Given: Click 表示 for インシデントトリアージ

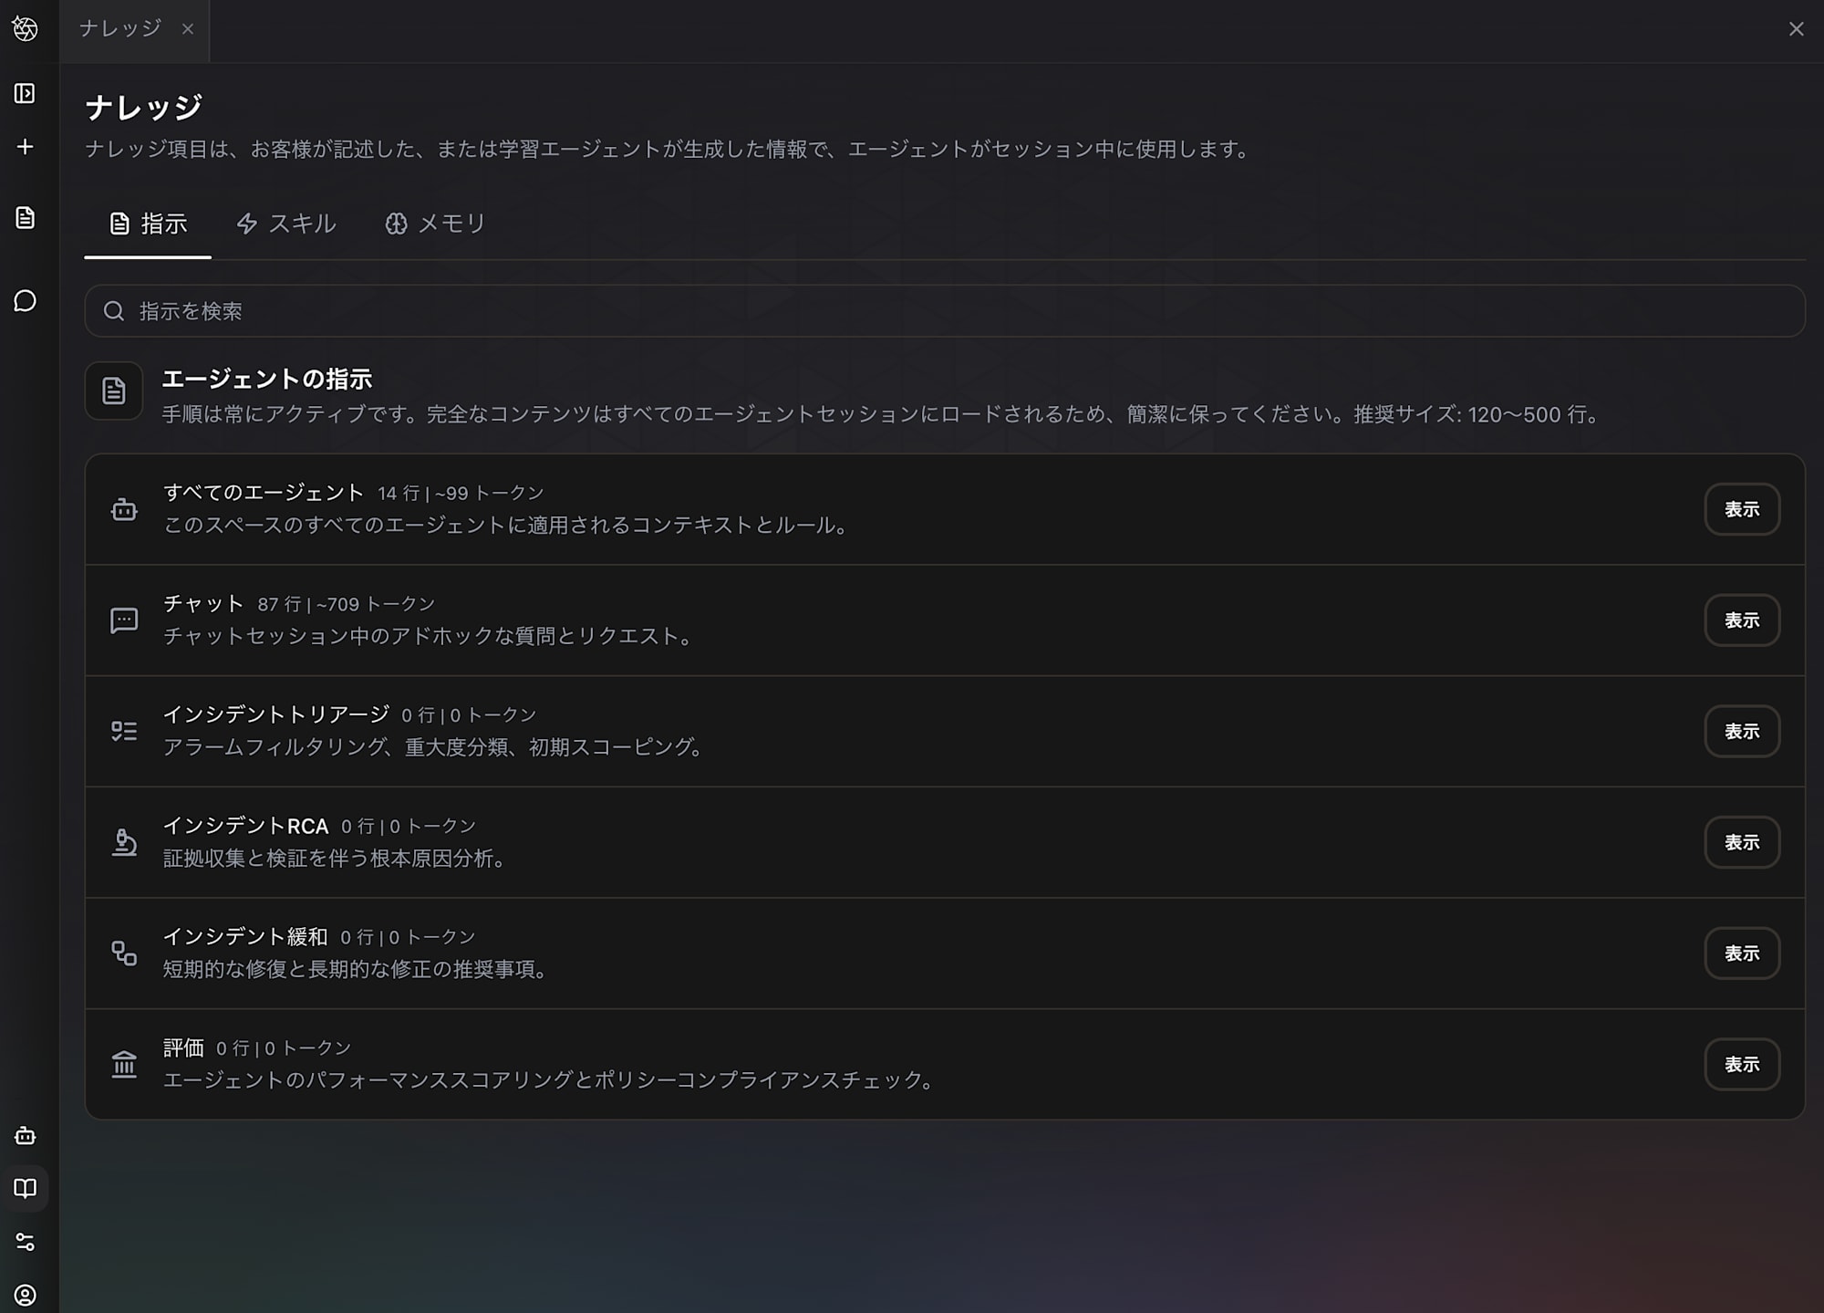Looking at the screenshot, I should [1742, 731].
